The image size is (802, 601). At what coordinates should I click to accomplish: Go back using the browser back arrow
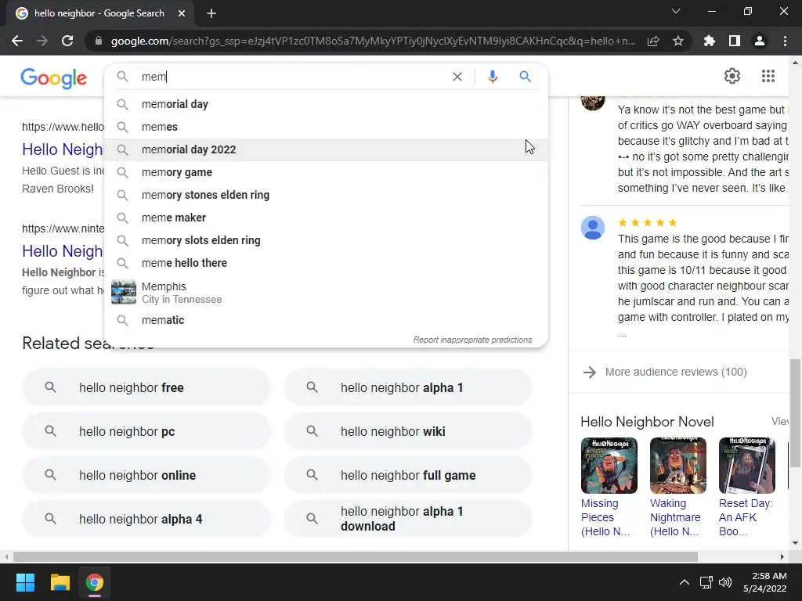(x=17, y=41)
